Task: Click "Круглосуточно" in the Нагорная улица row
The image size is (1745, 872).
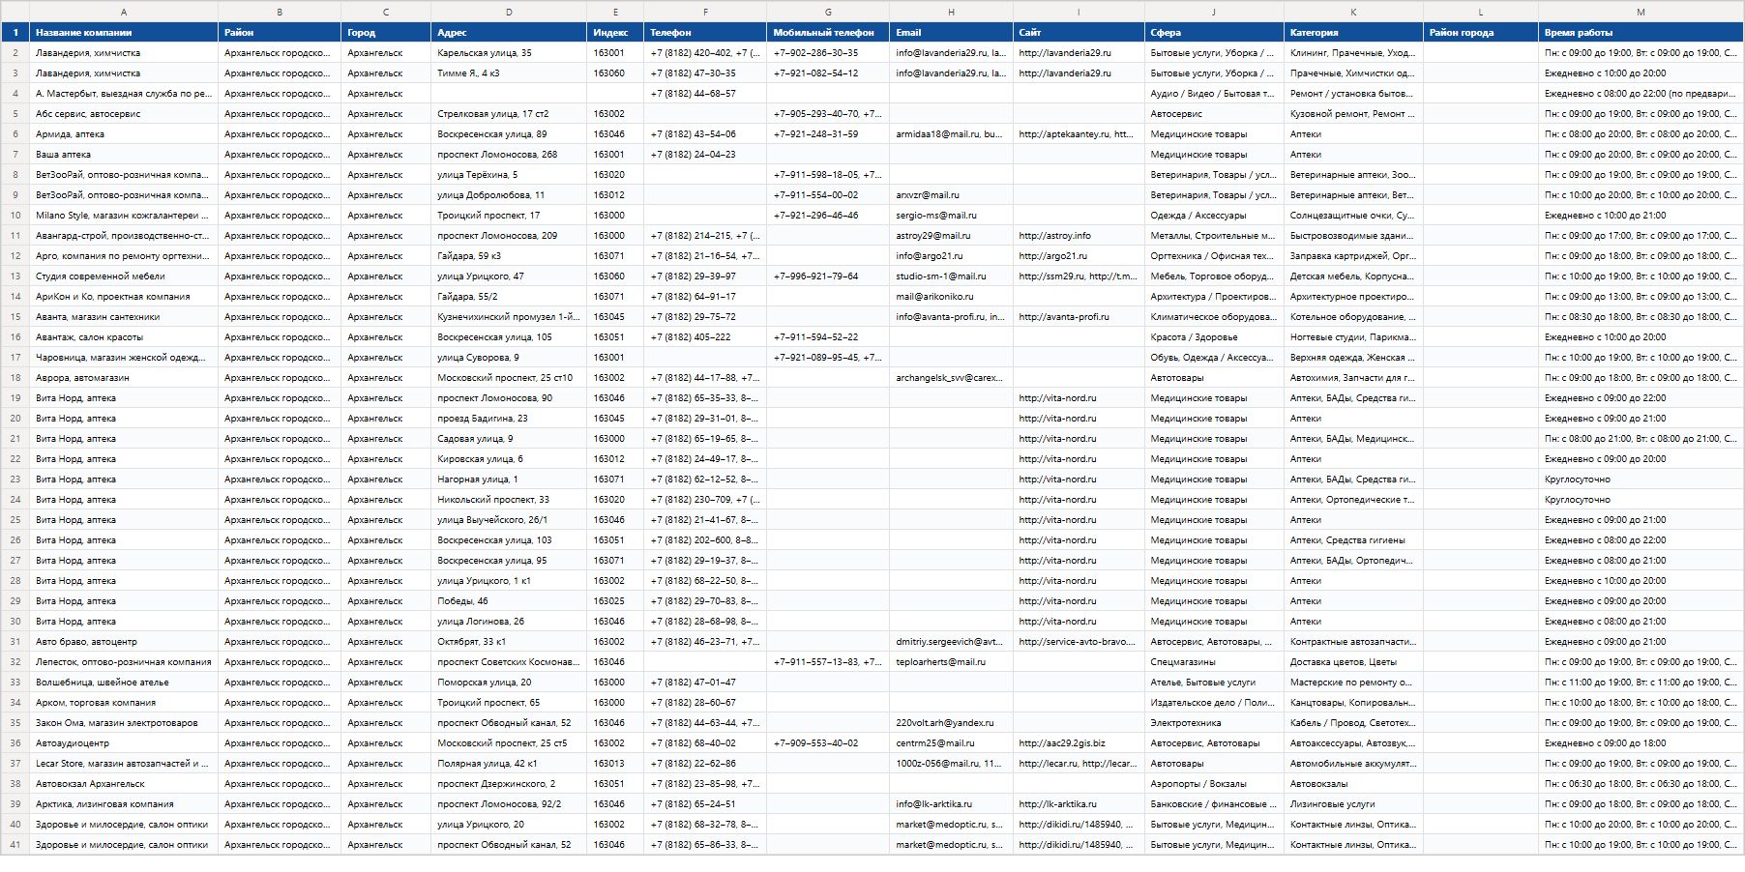Action: click(x=1641, y=480)
